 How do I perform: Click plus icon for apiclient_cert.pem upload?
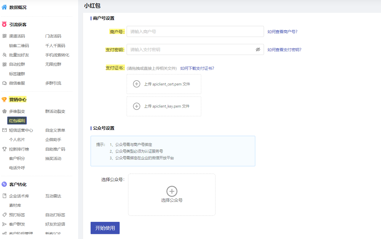coord(136,84)
